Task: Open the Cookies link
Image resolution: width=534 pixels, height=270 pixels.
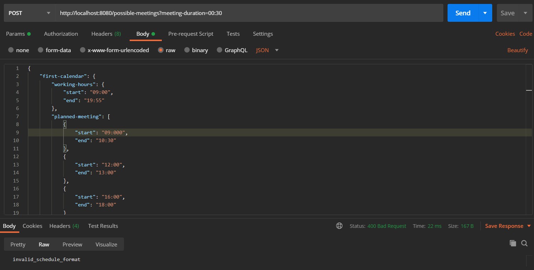Action: pos(505,34)
